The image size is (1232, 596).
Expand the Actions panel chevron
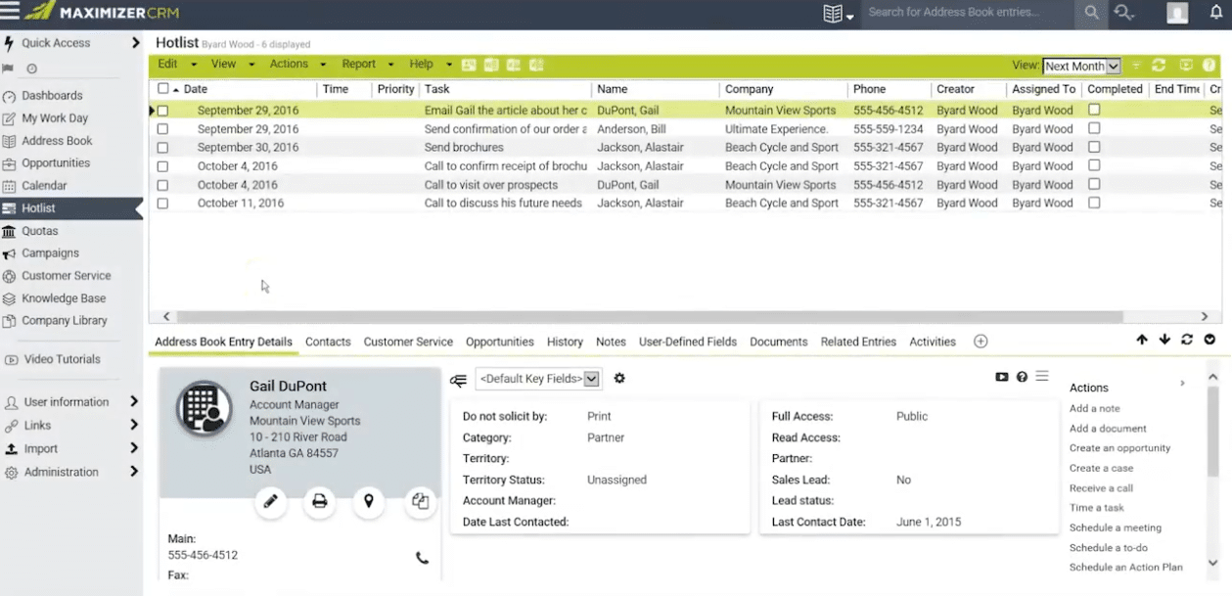(1182, 384)
